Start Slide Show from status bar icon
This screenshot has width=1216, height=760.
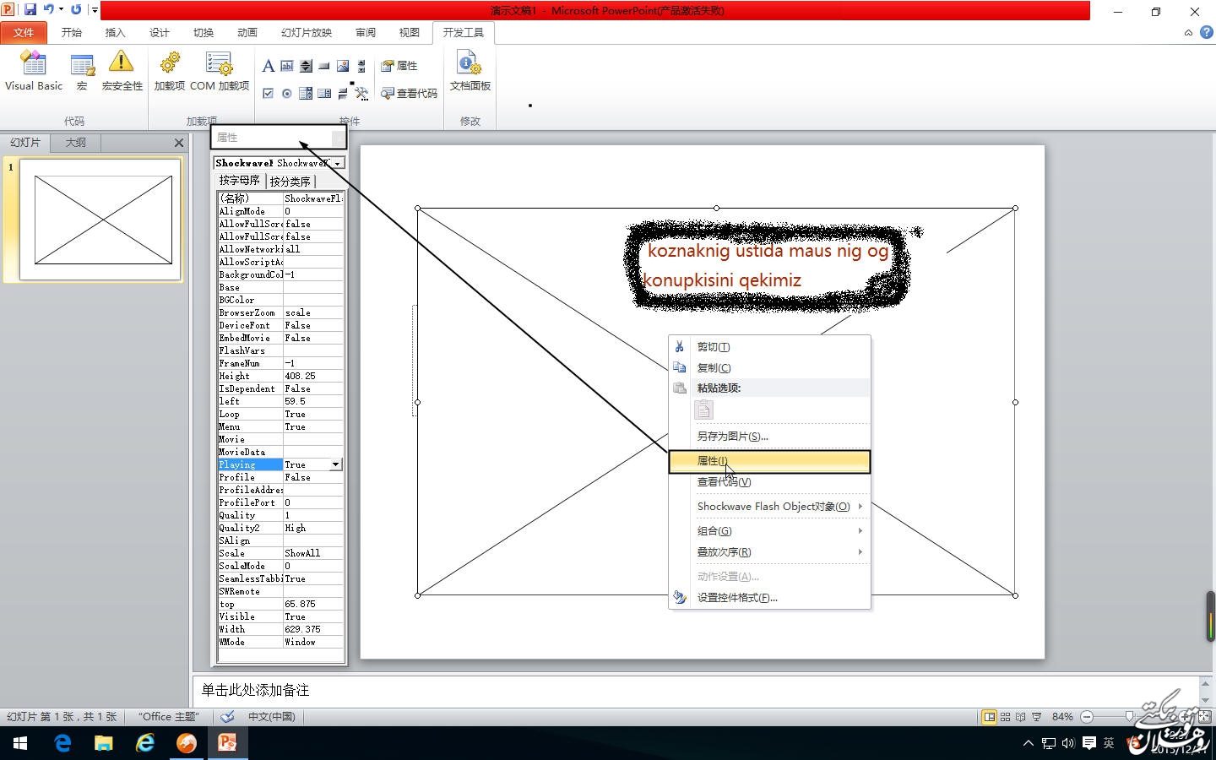pos(1037,717)
